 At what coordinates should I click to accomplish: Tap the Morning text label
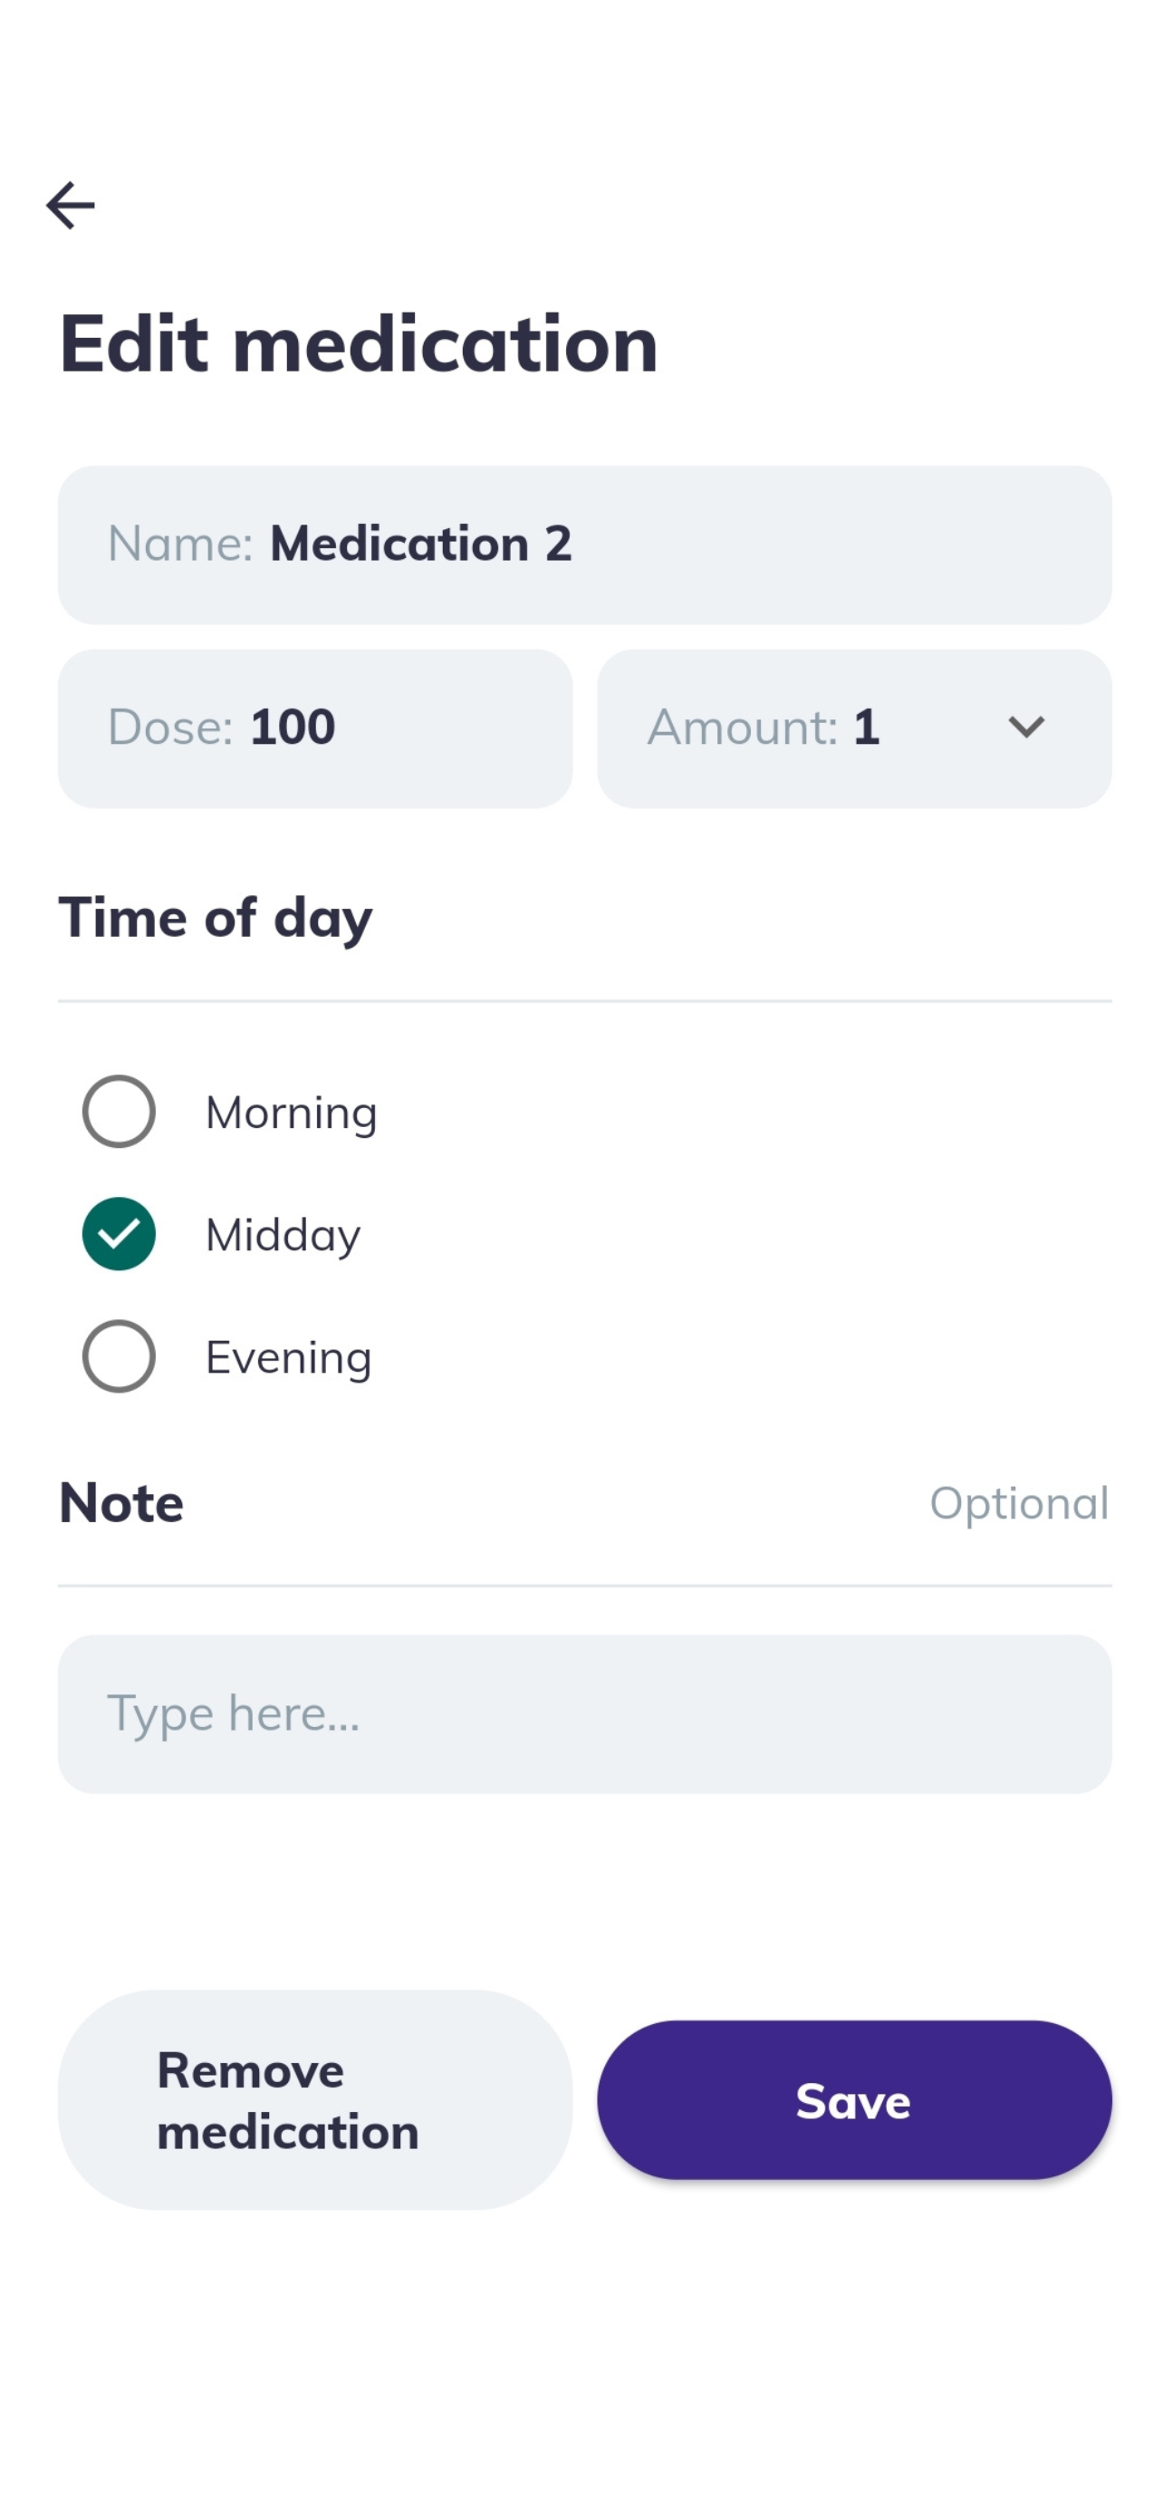point(291,1113)
